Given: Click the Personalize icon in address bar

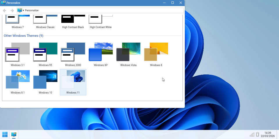Looking at the screenshot, I should click(x=20, y=10).
